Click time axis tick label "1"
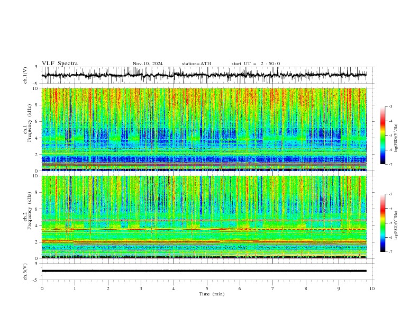The image size is (419, 324). [x=75, y=289]
